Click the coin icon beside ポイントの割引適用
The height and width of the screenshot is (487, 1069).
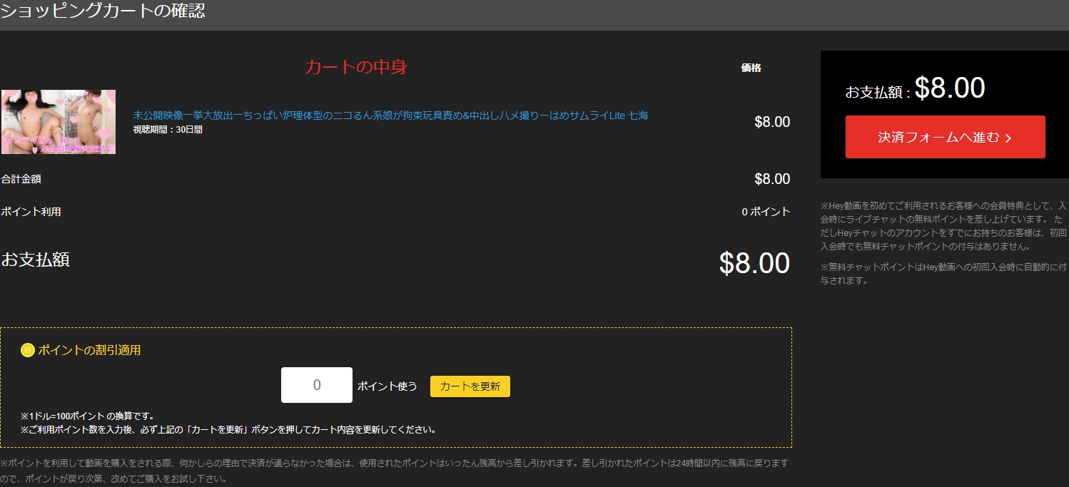[x=28, y=350]
